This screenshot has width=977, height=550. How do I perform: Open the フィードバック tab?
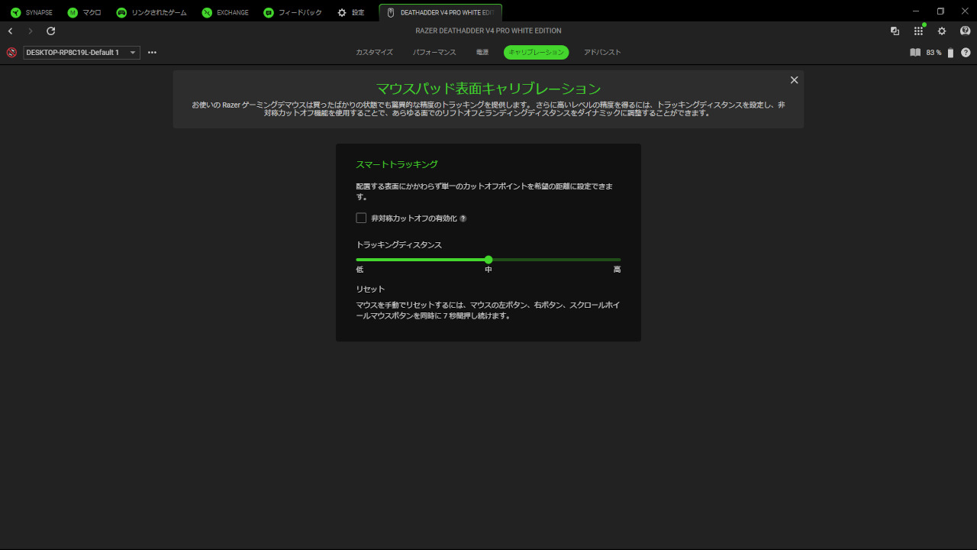(292, 13)
